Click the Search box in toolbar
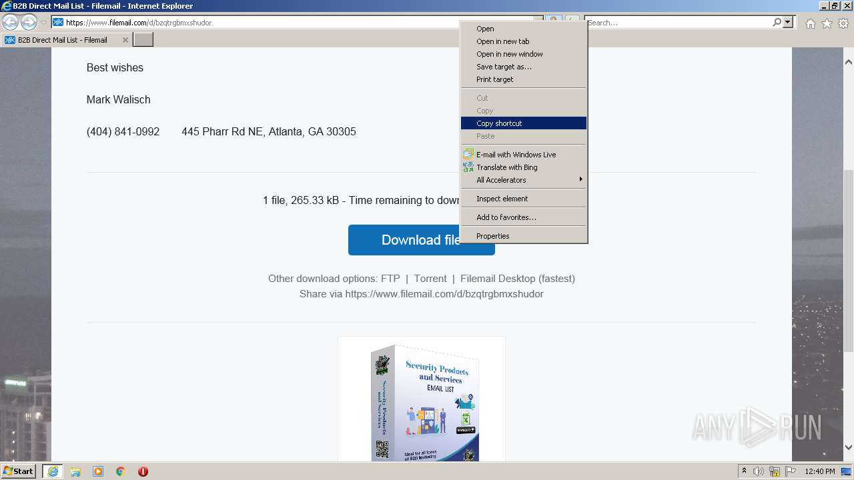 678,23
